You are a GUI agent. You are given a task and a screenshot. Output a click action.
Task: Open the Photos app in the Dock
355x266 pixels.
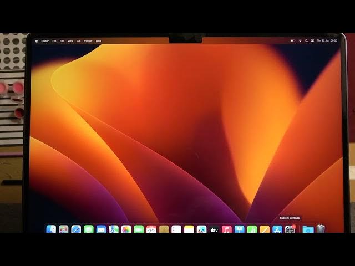tap(126, 229)
